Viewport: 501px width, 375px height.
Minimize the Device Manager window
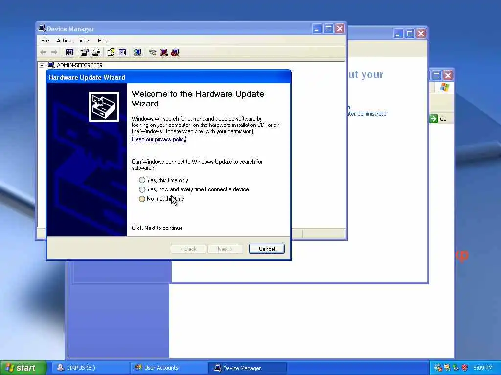point(317,29)
